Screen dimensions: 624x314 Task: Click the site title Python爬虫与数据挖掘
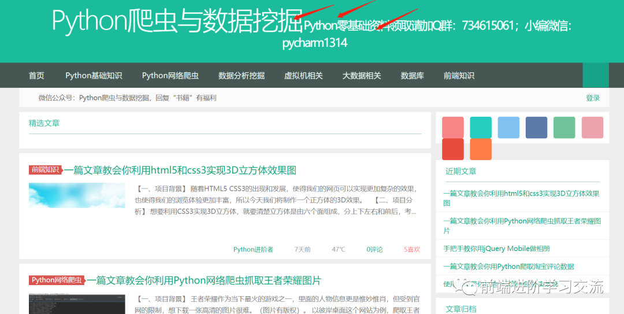(177, 21)
